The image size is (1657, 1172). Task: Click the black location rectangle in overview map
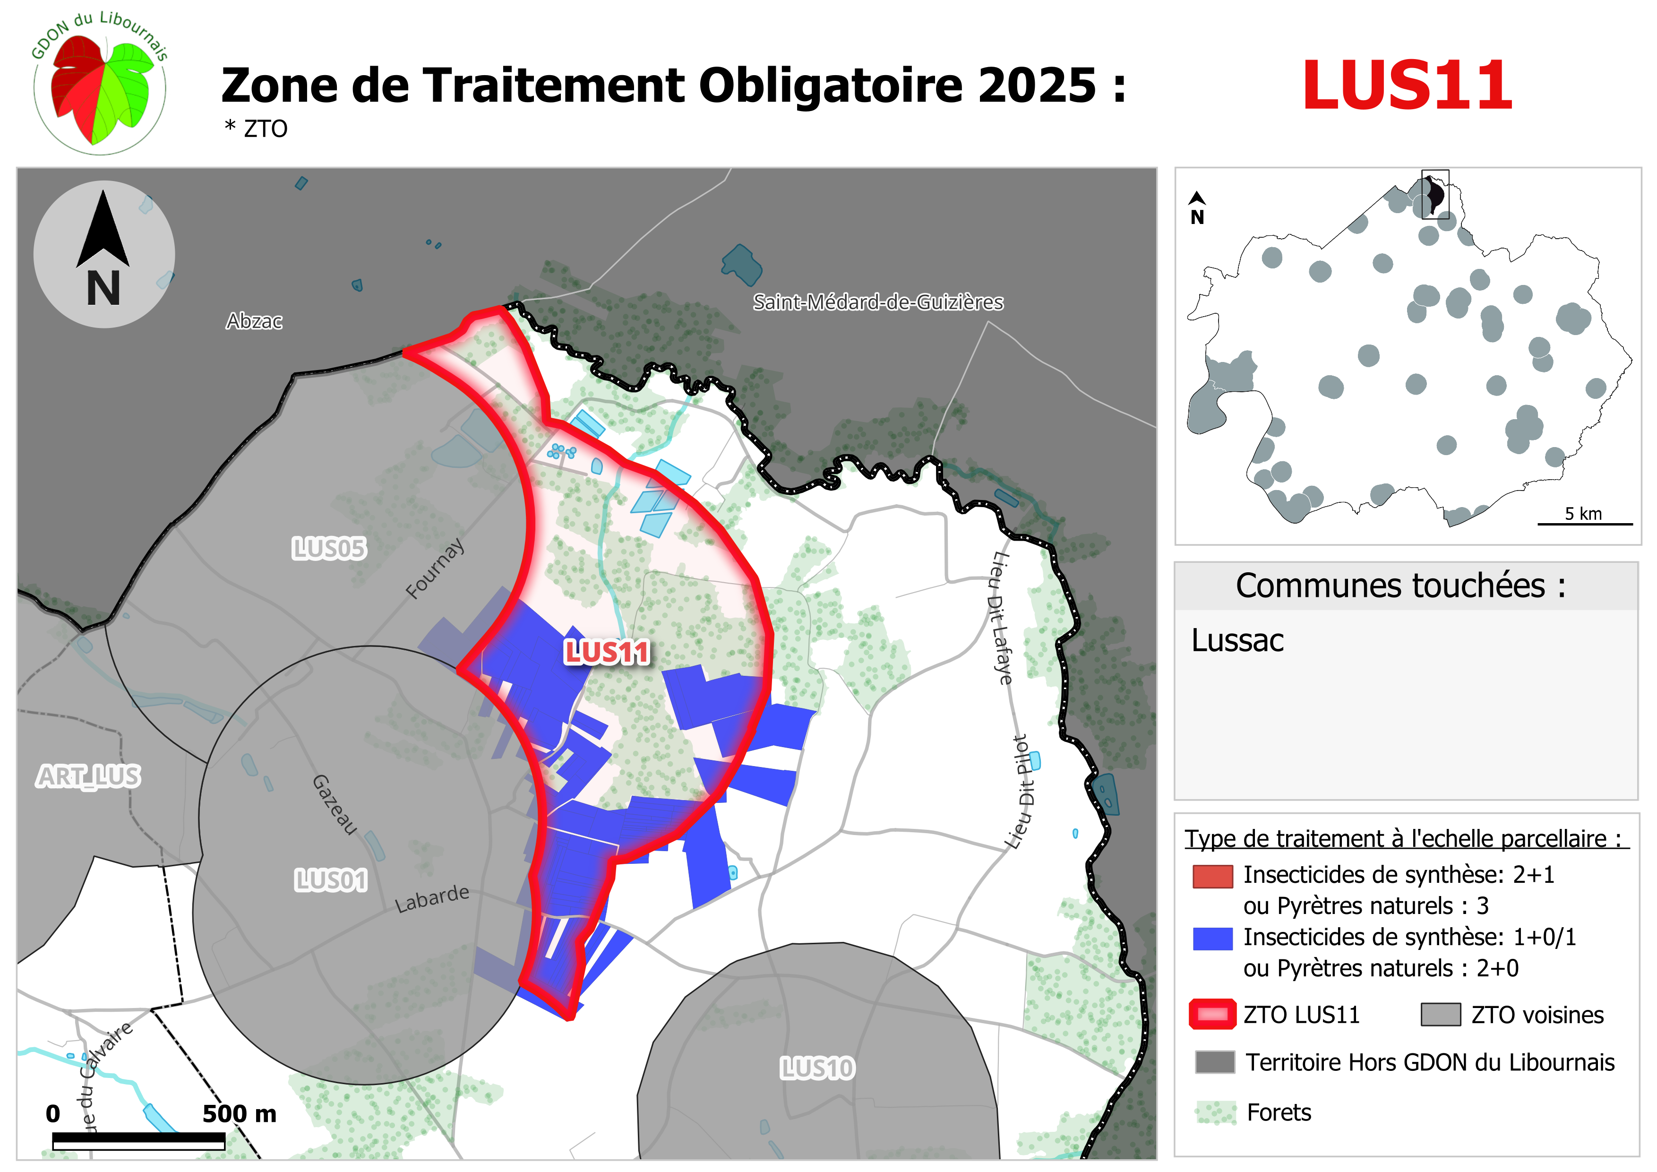[1435, 193]
